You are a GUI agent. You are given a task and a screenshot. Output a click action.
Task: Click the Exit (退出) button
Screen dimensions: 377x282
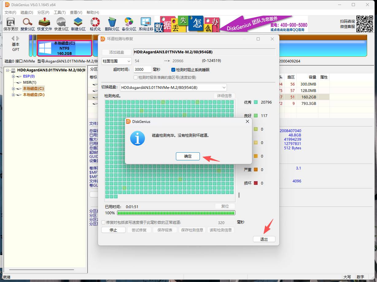pyautogui.click(x=264, y=239)
